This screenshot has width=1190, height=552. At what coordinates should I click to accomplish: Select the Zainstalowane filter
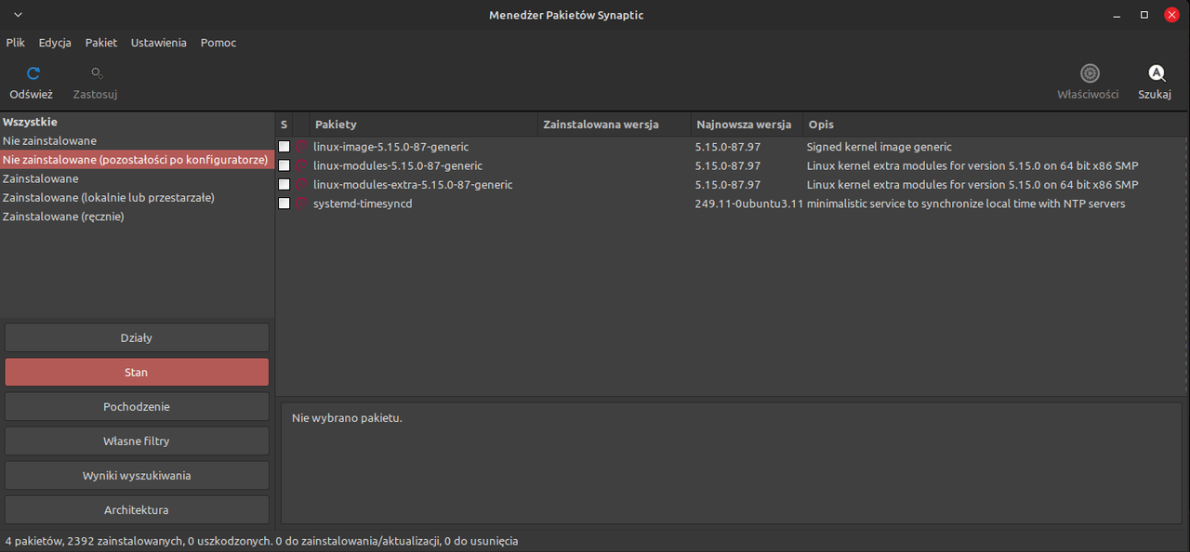137,178
